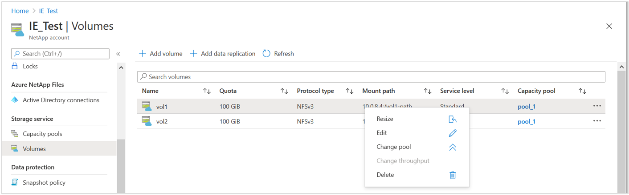Go to Home breadcrumb link
This screenshot has height=195, width=629.
pyautogui.click(x=20, y=11)
